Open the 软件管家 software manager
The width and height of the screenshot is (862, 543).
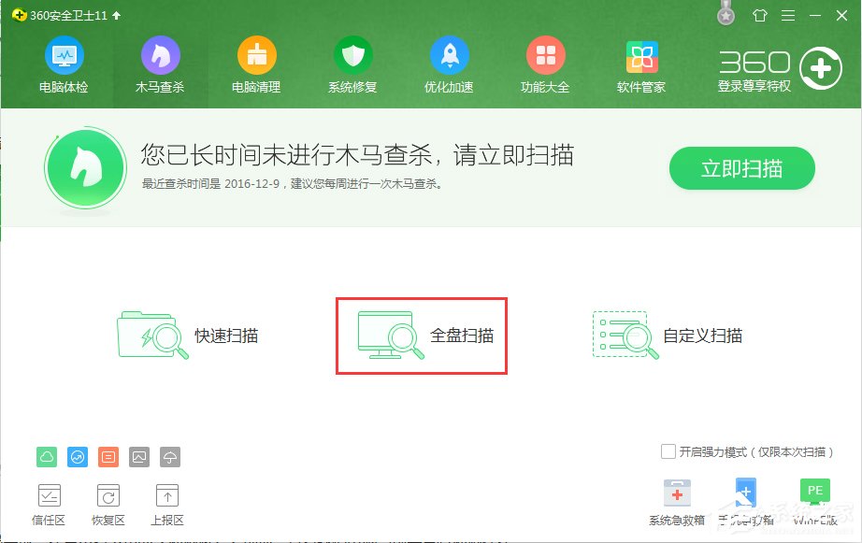(642, 64)
